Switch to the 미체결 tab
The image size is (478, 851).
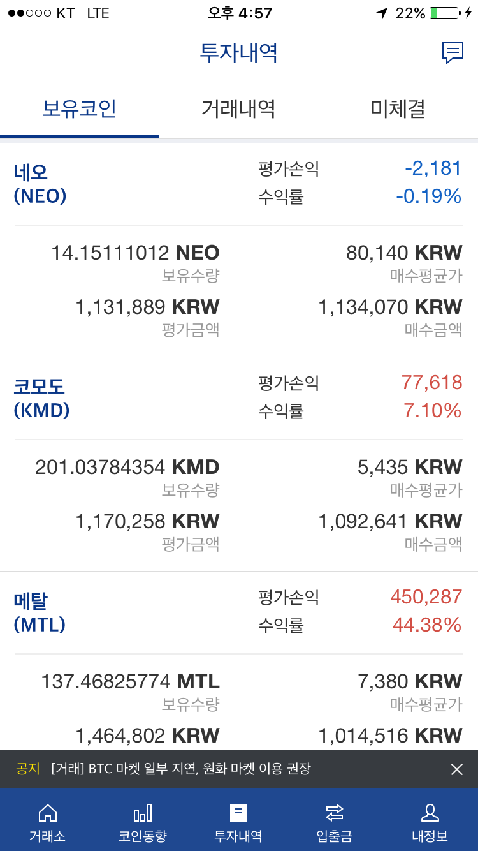(398, 108)
